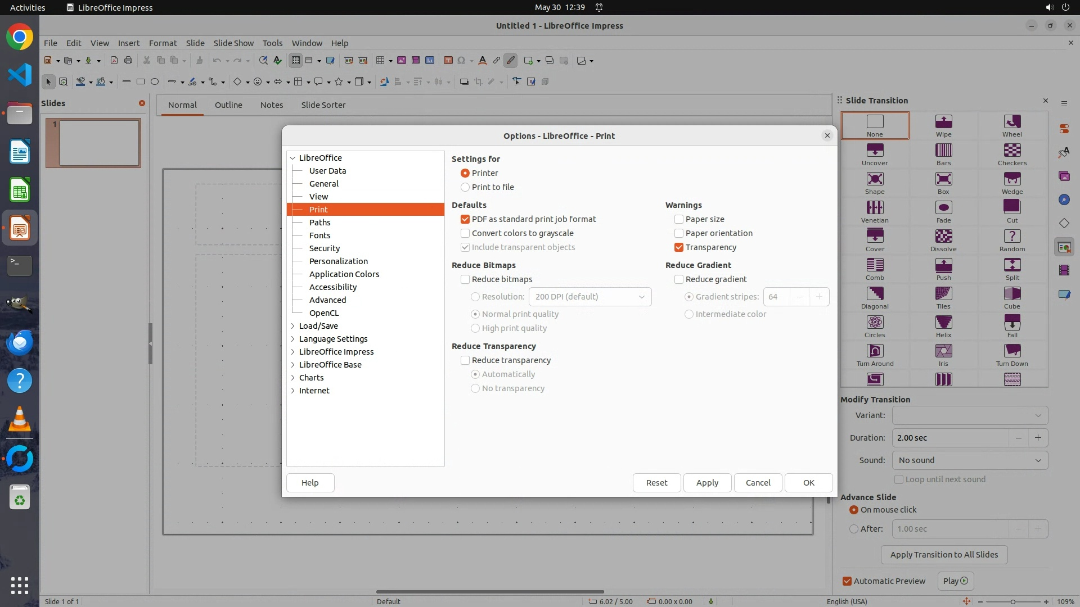
Task: Click the zoom slider in the status bar
Action: click(1012, 601)
